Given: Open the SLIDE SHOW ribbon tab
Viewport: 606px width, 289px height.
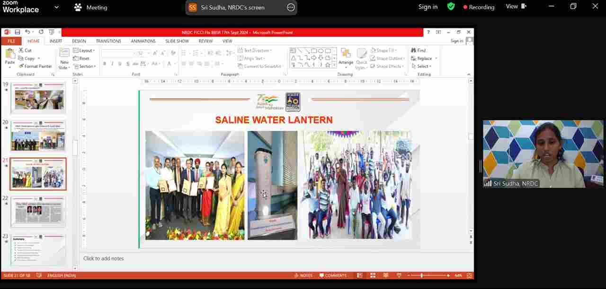Looking at the screenshot, I should tap(177, 41).
